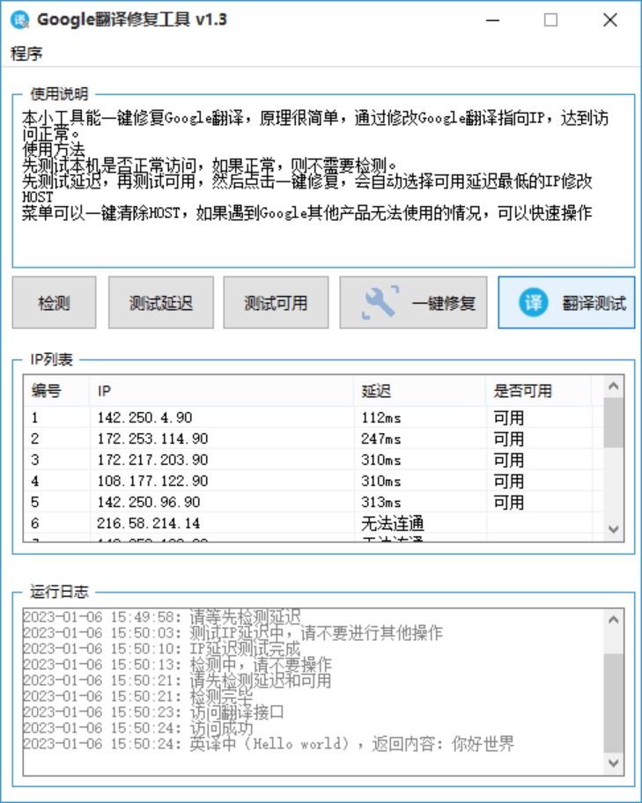Image resolution: width=642 pixels, height=803 pixels.
Task: Click the app logo icon in title bar
Action: tap(20, 20)
